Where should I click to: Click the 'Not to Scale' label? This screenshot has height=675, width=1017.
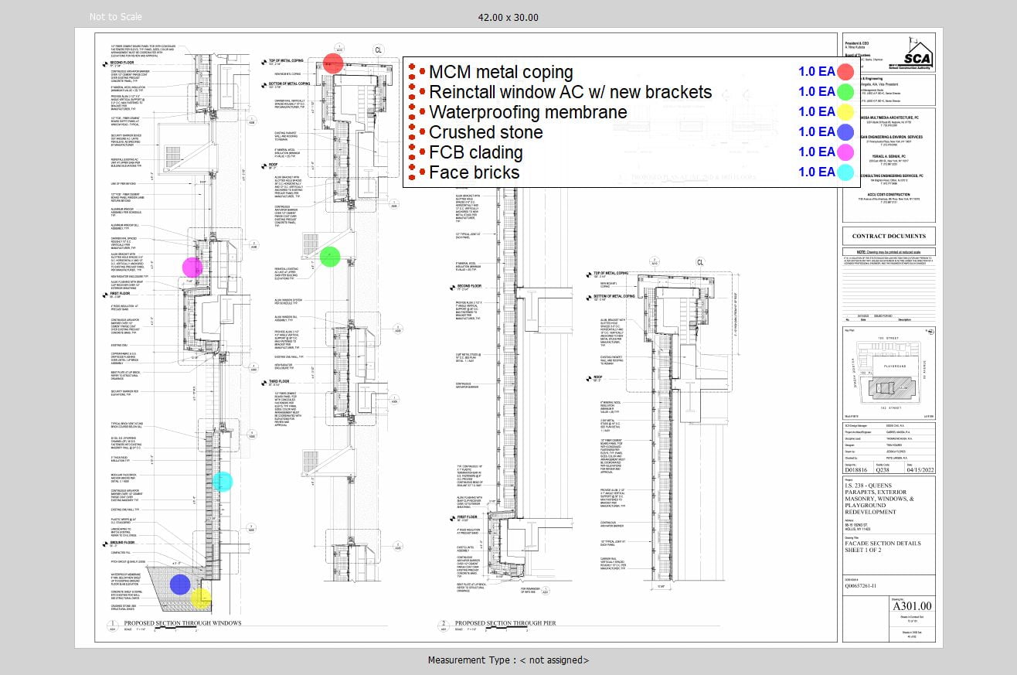pos(115,17)
